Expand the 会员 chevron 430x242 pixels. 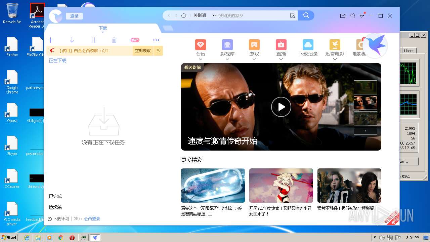click(x=201, y=59)
